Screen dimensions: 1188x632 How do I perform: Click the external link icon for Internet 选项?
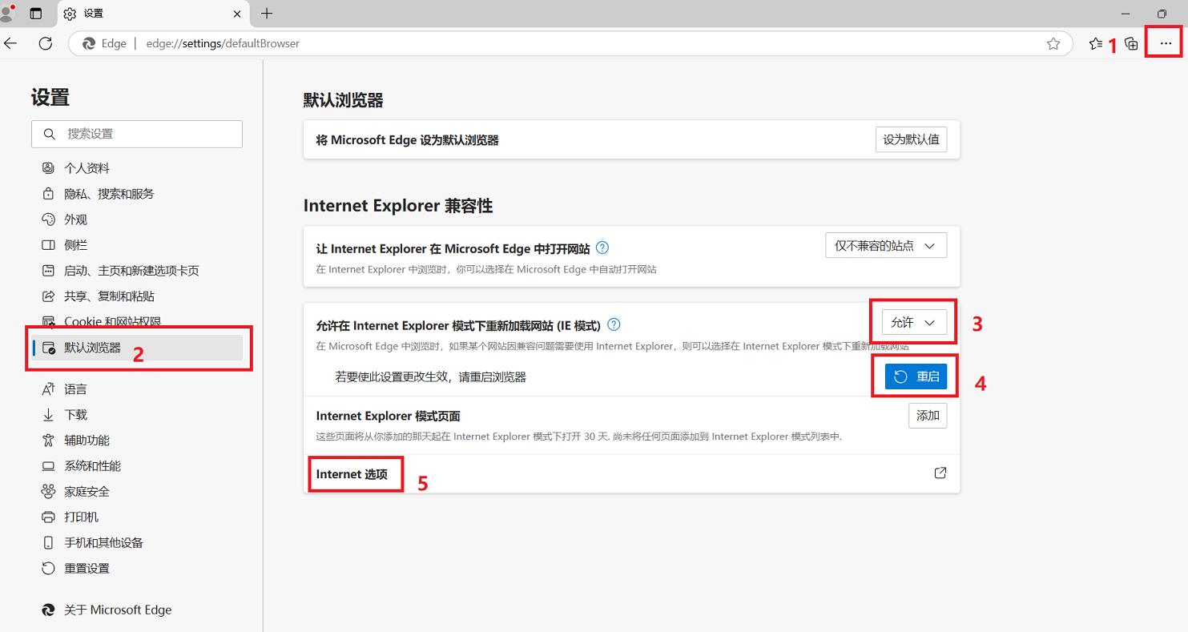[x=940, y=473]
